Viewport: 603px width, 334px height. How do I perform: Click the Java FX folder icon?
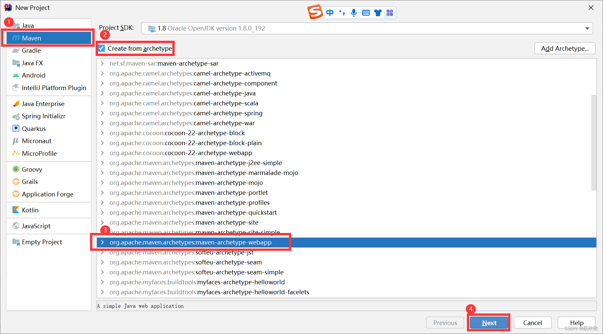click(16, 63)
